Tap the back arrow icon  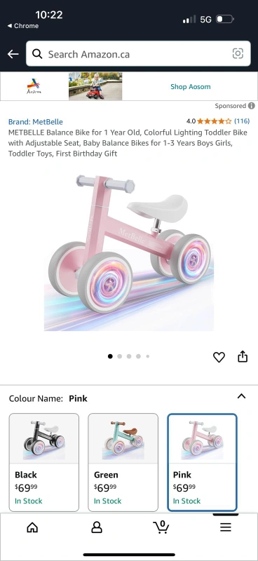pyautogui.click(x=13, y=54)
